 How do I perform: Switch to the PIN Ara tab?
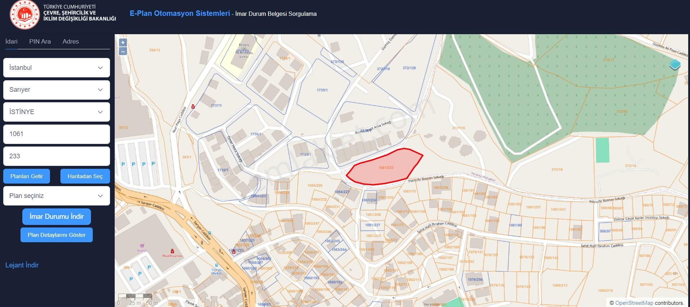(x=40, y=41)
